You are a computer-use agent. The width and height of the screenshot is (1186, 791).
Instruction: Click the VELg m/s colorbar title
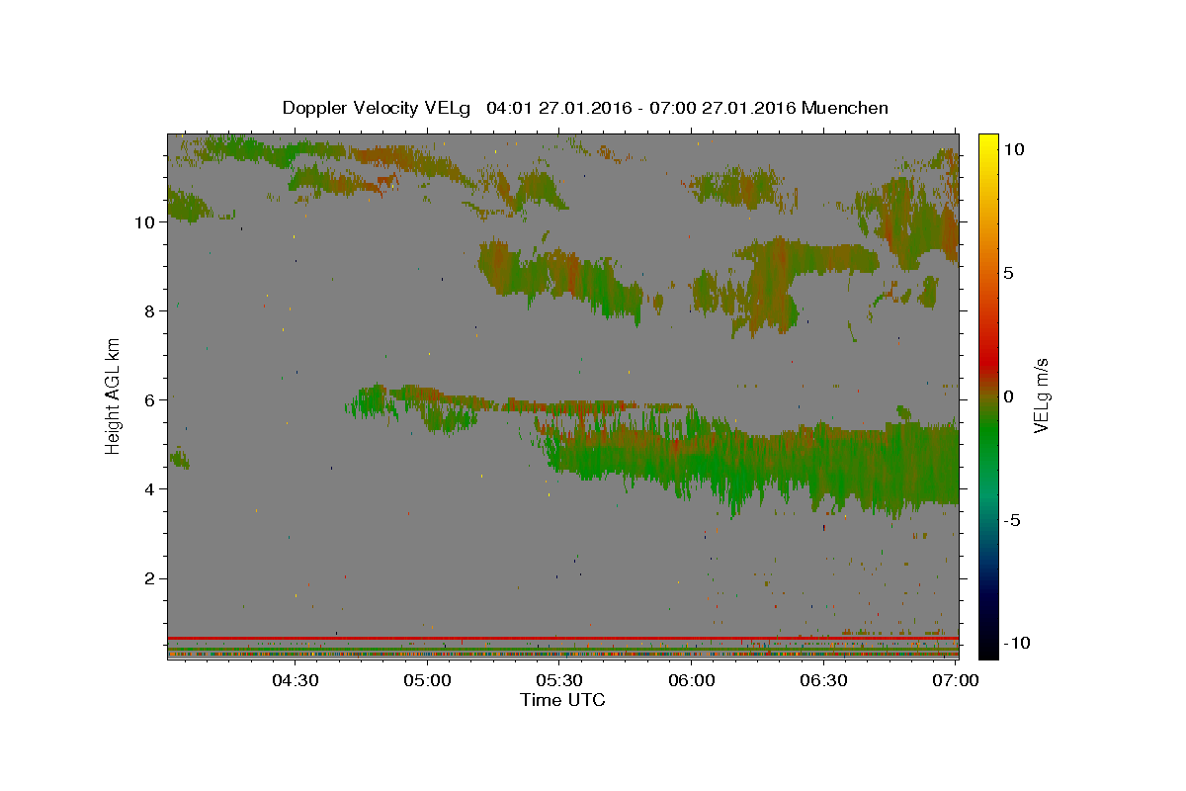point(1042,395)
